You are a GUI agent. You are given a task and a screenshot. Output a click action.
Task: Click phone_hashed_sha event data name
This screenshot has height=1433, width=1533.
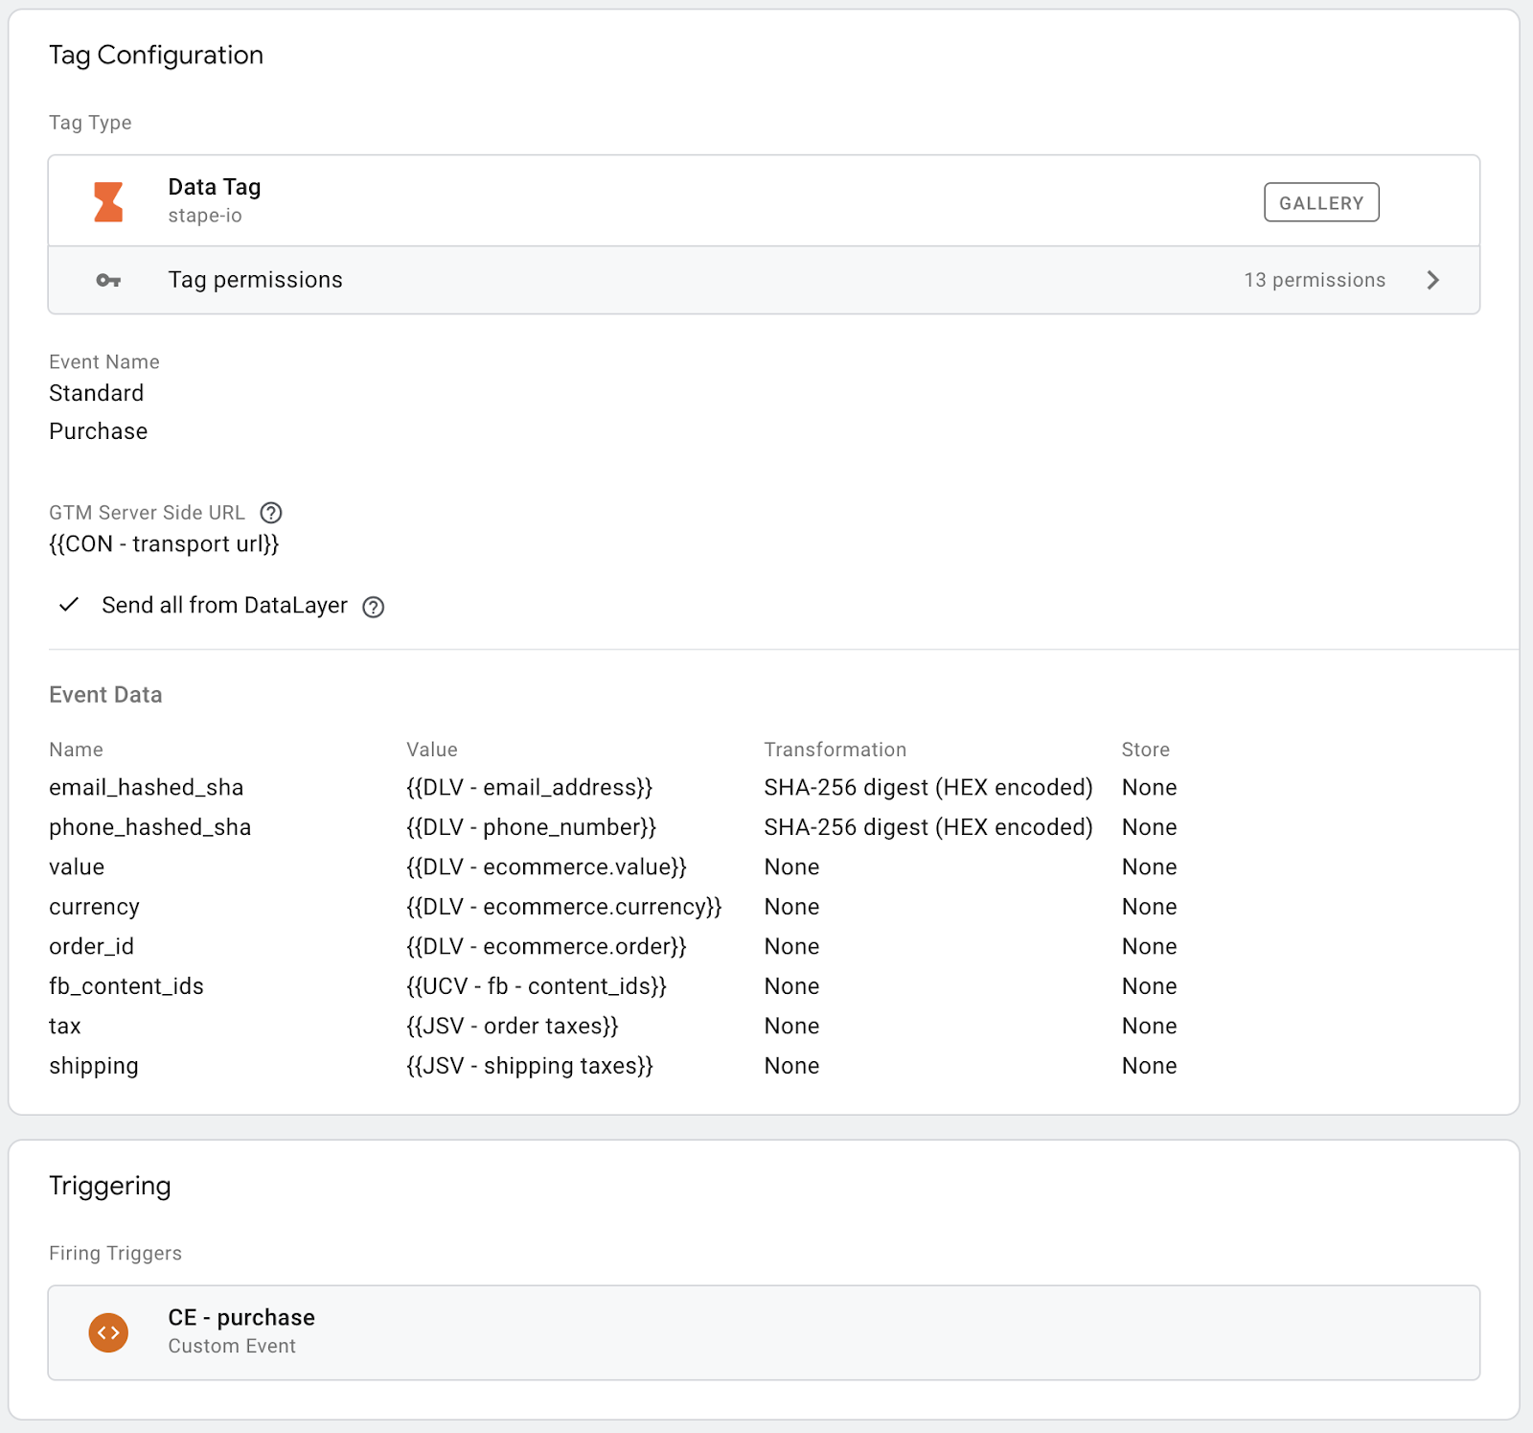(x=149, y=827)
